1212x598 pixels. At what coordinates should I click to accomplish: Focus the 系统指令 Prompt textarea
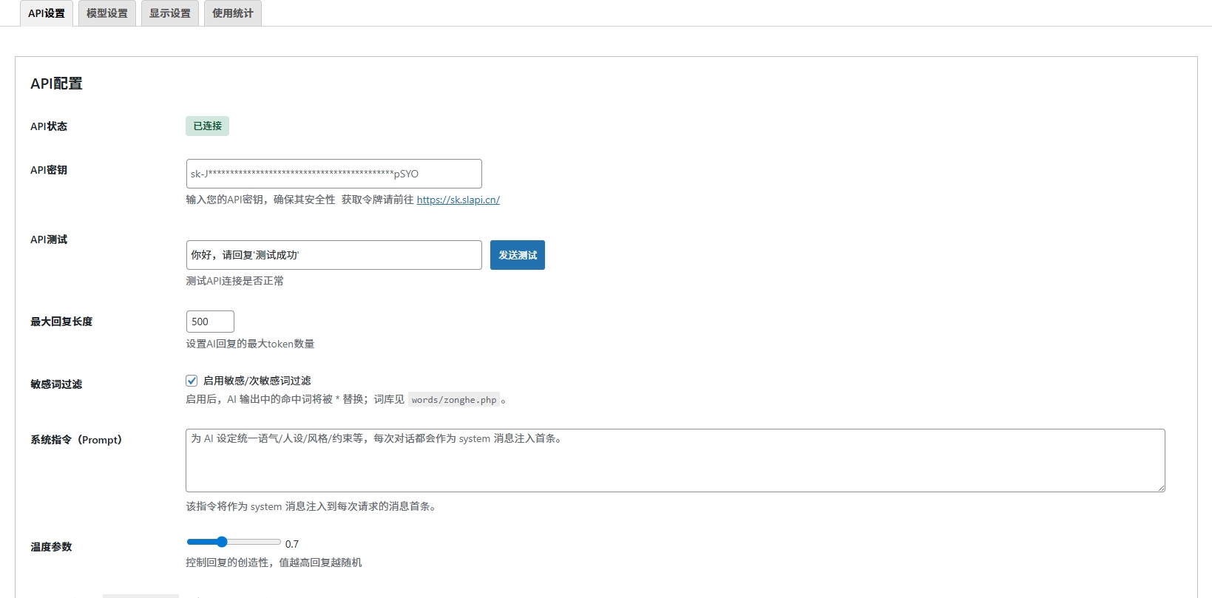click(674, 461)
